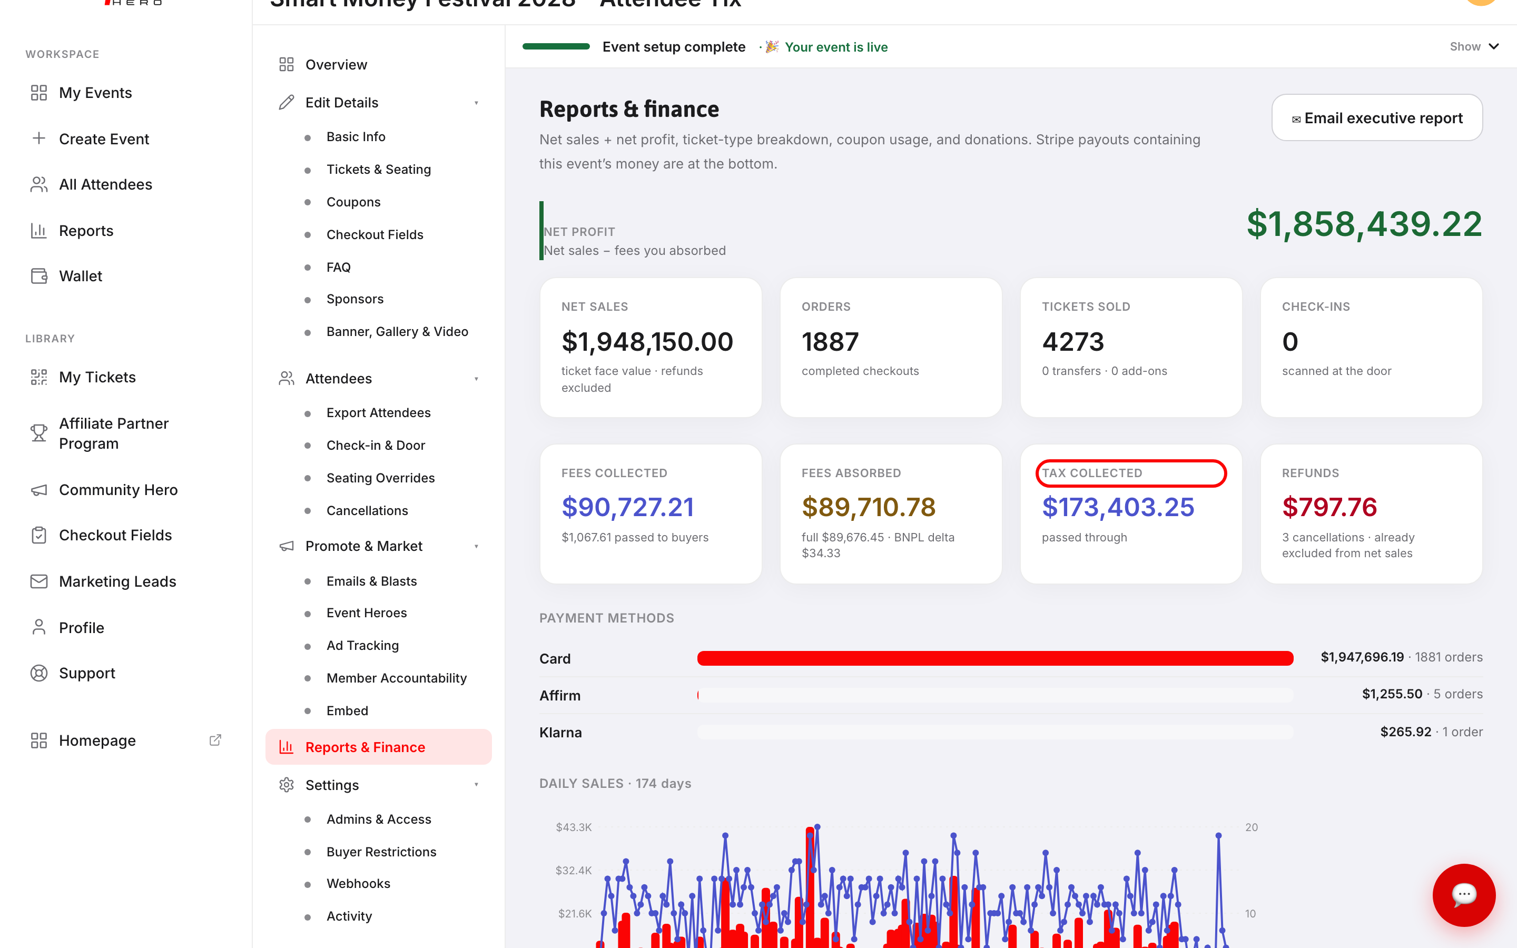Click the setup complete progress bar
The image size is (1517, 948).
pos(556,46)
